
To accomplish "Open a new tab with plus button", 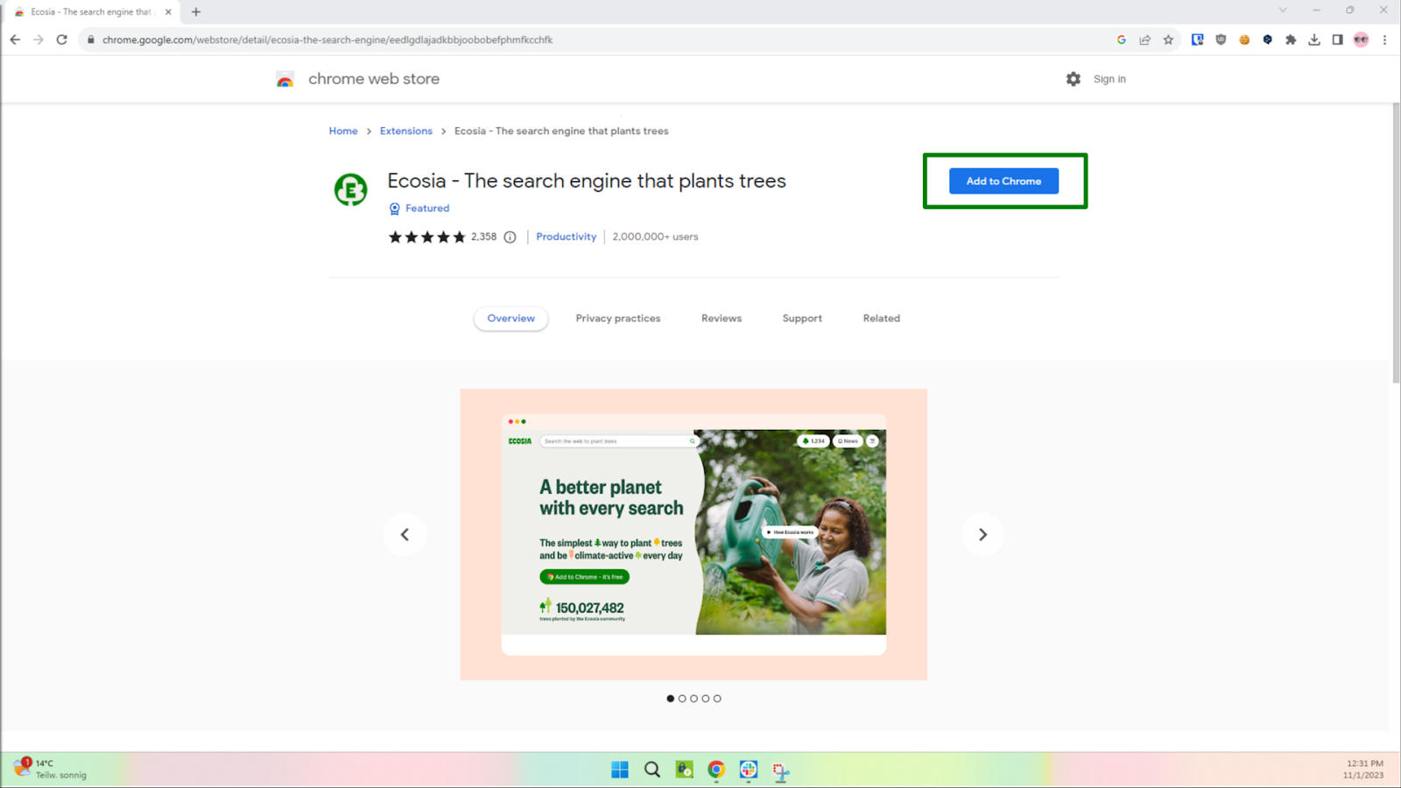I will (196, 12).
